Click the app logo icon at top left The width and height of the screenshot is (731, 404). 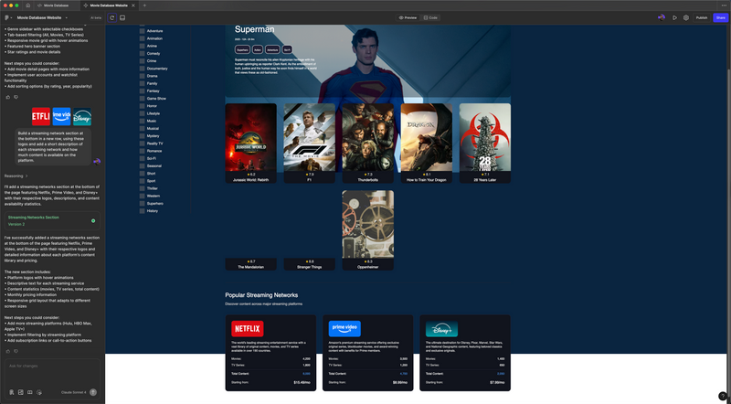point(7,17)
